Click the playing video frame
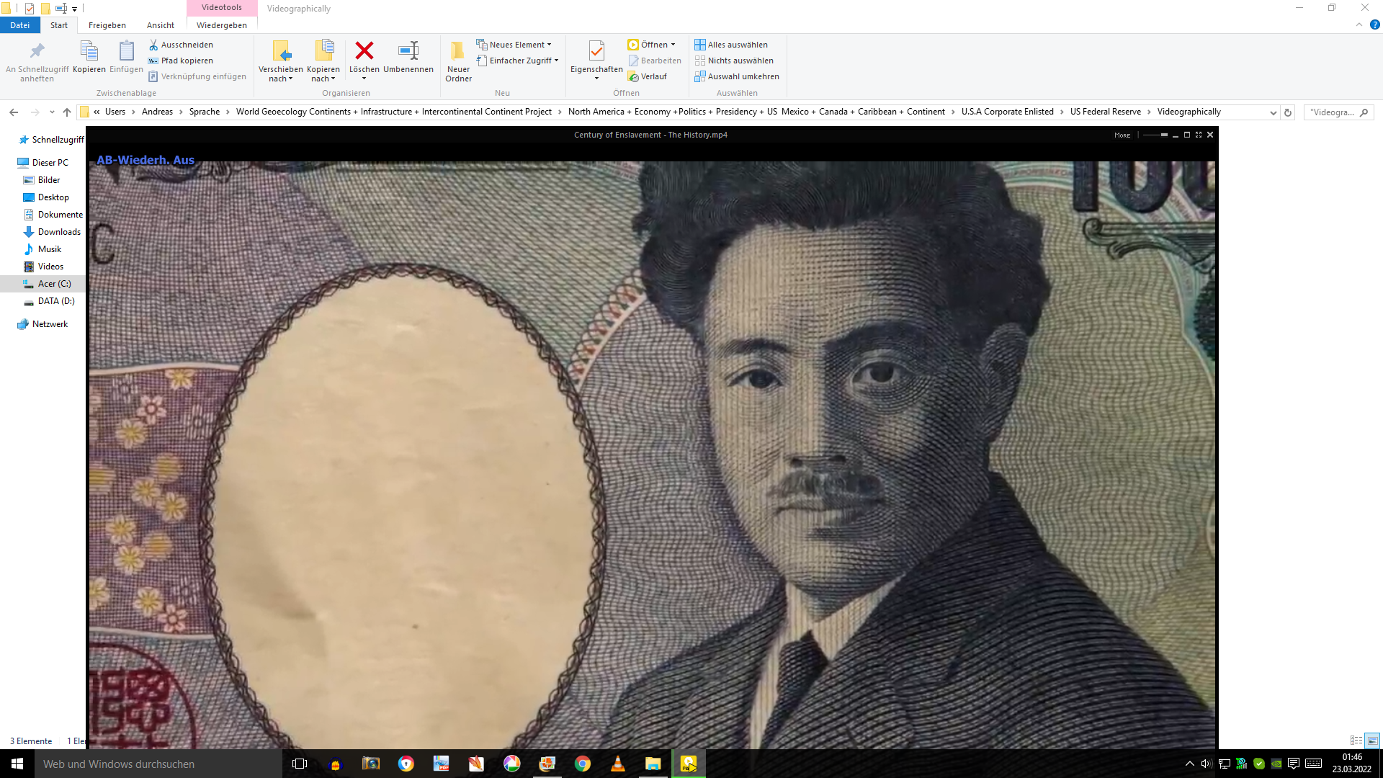 click(x=652, y=454)
